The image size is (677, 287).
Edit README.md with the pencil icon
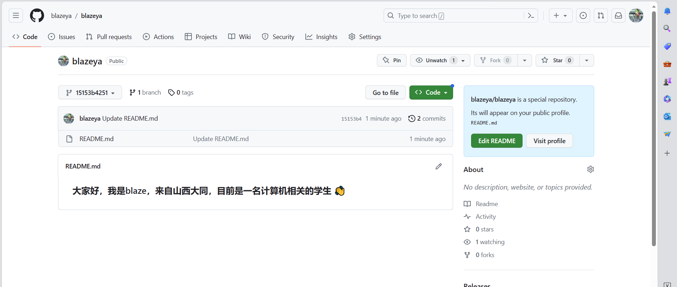coord(439,166)
